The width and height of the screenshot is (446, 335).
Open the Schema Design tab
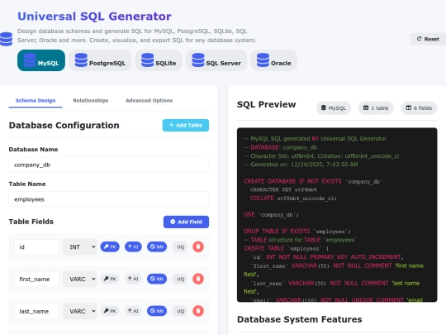36,101
